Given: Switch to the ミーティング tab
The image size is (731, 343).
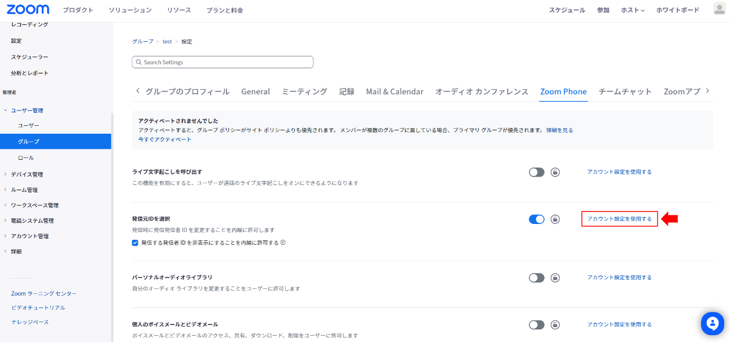Looking at the screenshot, I should point(304,91).
